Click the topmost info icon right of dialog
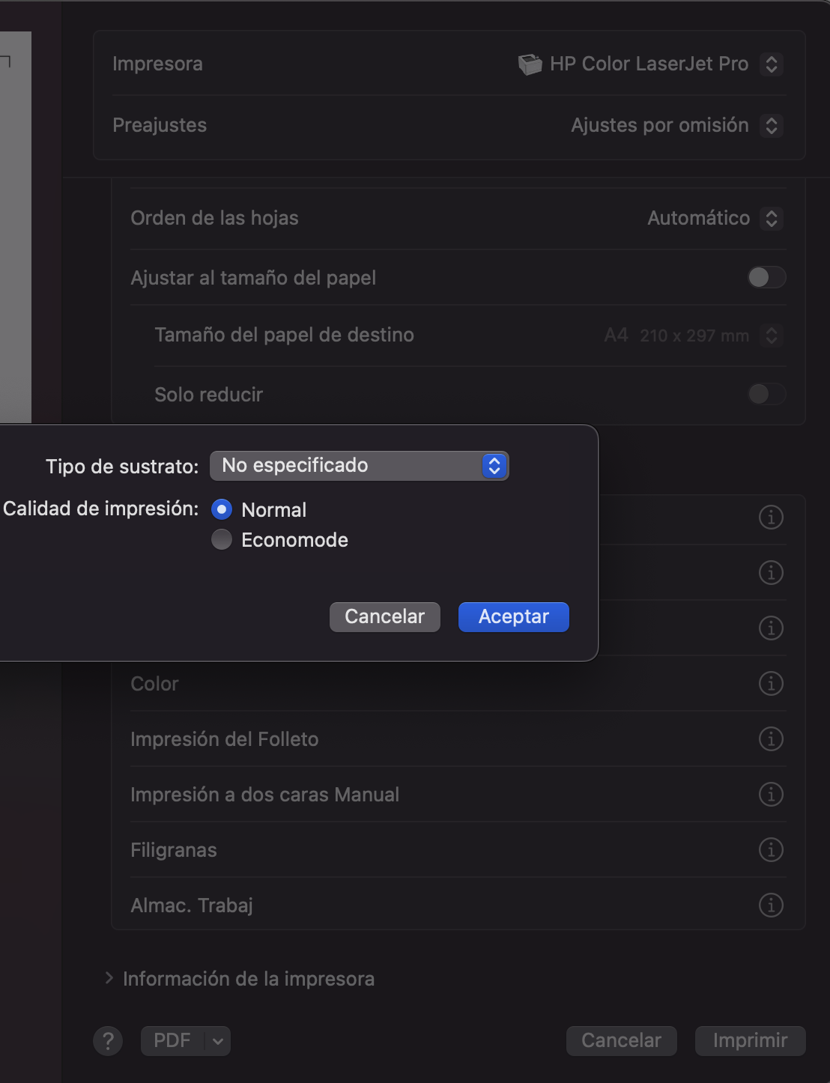 (771, 517)
